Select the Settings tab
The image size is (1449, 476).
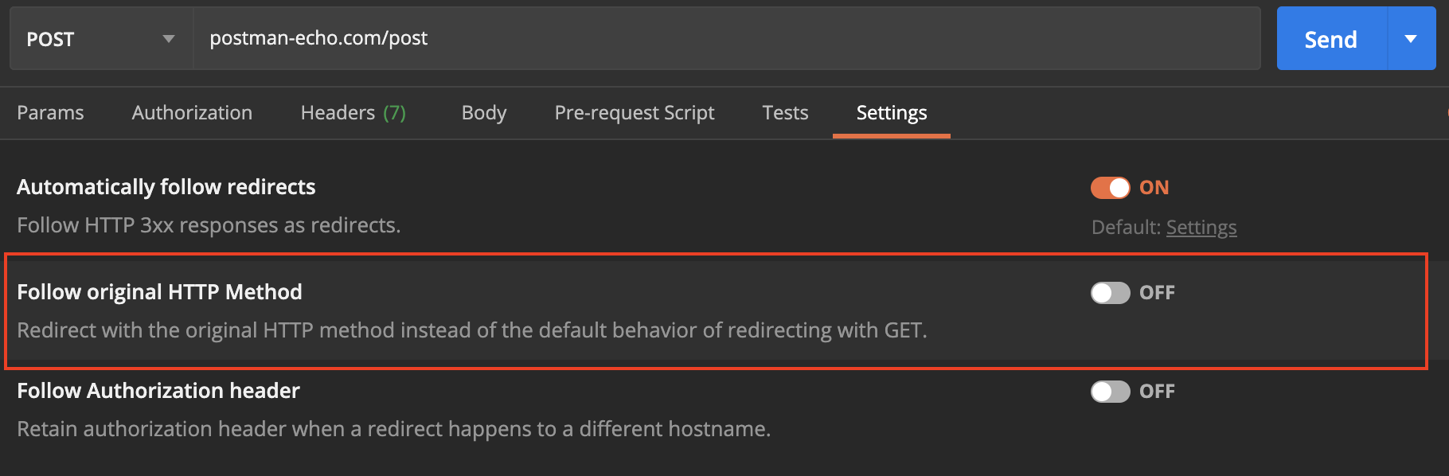pos(891,112)
